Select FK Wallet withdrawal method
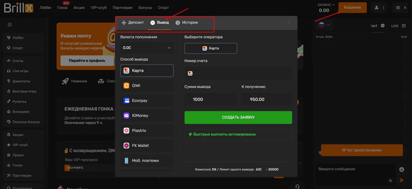The width and height of the screenshot is (412, 189). point(147,145)
